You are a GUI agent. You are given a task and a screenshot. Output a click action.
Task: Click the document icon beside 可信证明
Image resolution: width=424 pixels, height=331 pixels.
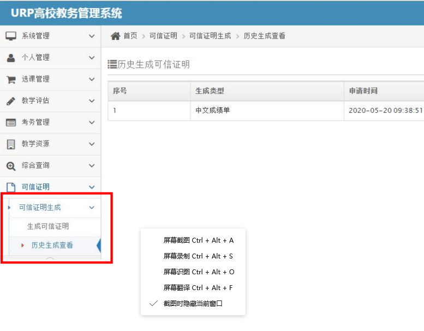pos(11,187)
